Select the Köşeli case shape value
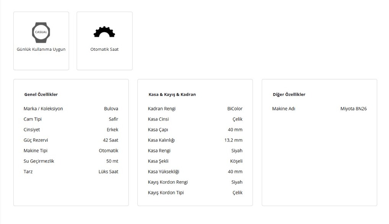 click(236, 161)
